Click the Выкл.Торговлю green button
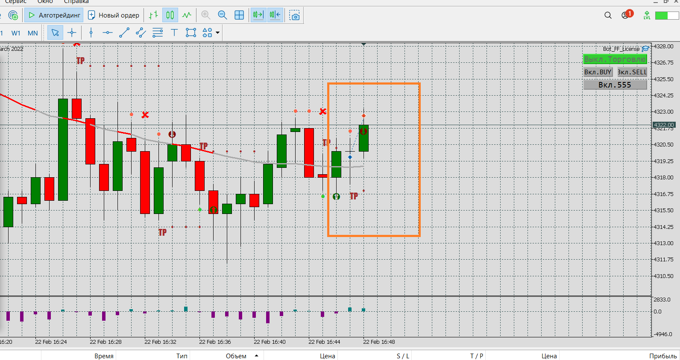This screenshot has width=680, height=360. [x=615, y=59]
